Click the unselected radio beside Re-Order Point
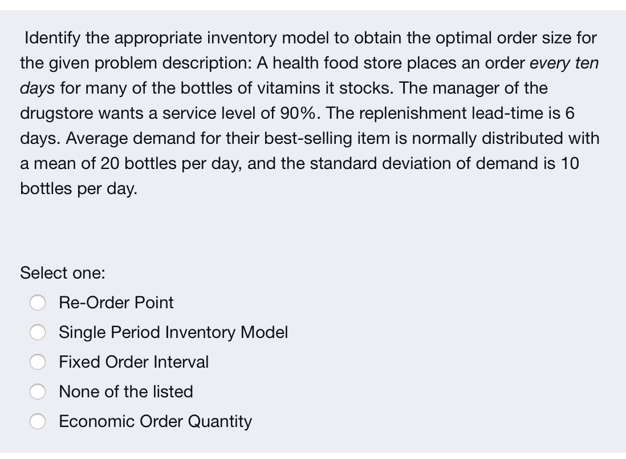626x459 pixels. tap(38, 303)
